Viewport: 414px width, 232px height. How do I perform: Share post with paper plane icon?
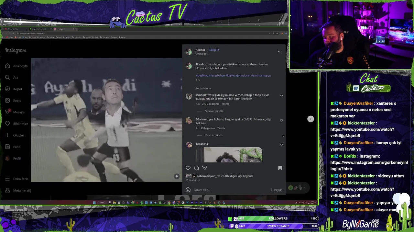(x=204, y=168)
